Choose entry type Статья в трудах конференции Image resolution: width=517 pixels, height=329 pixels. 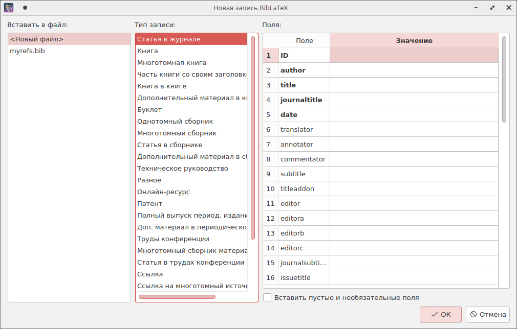[191, 263]
